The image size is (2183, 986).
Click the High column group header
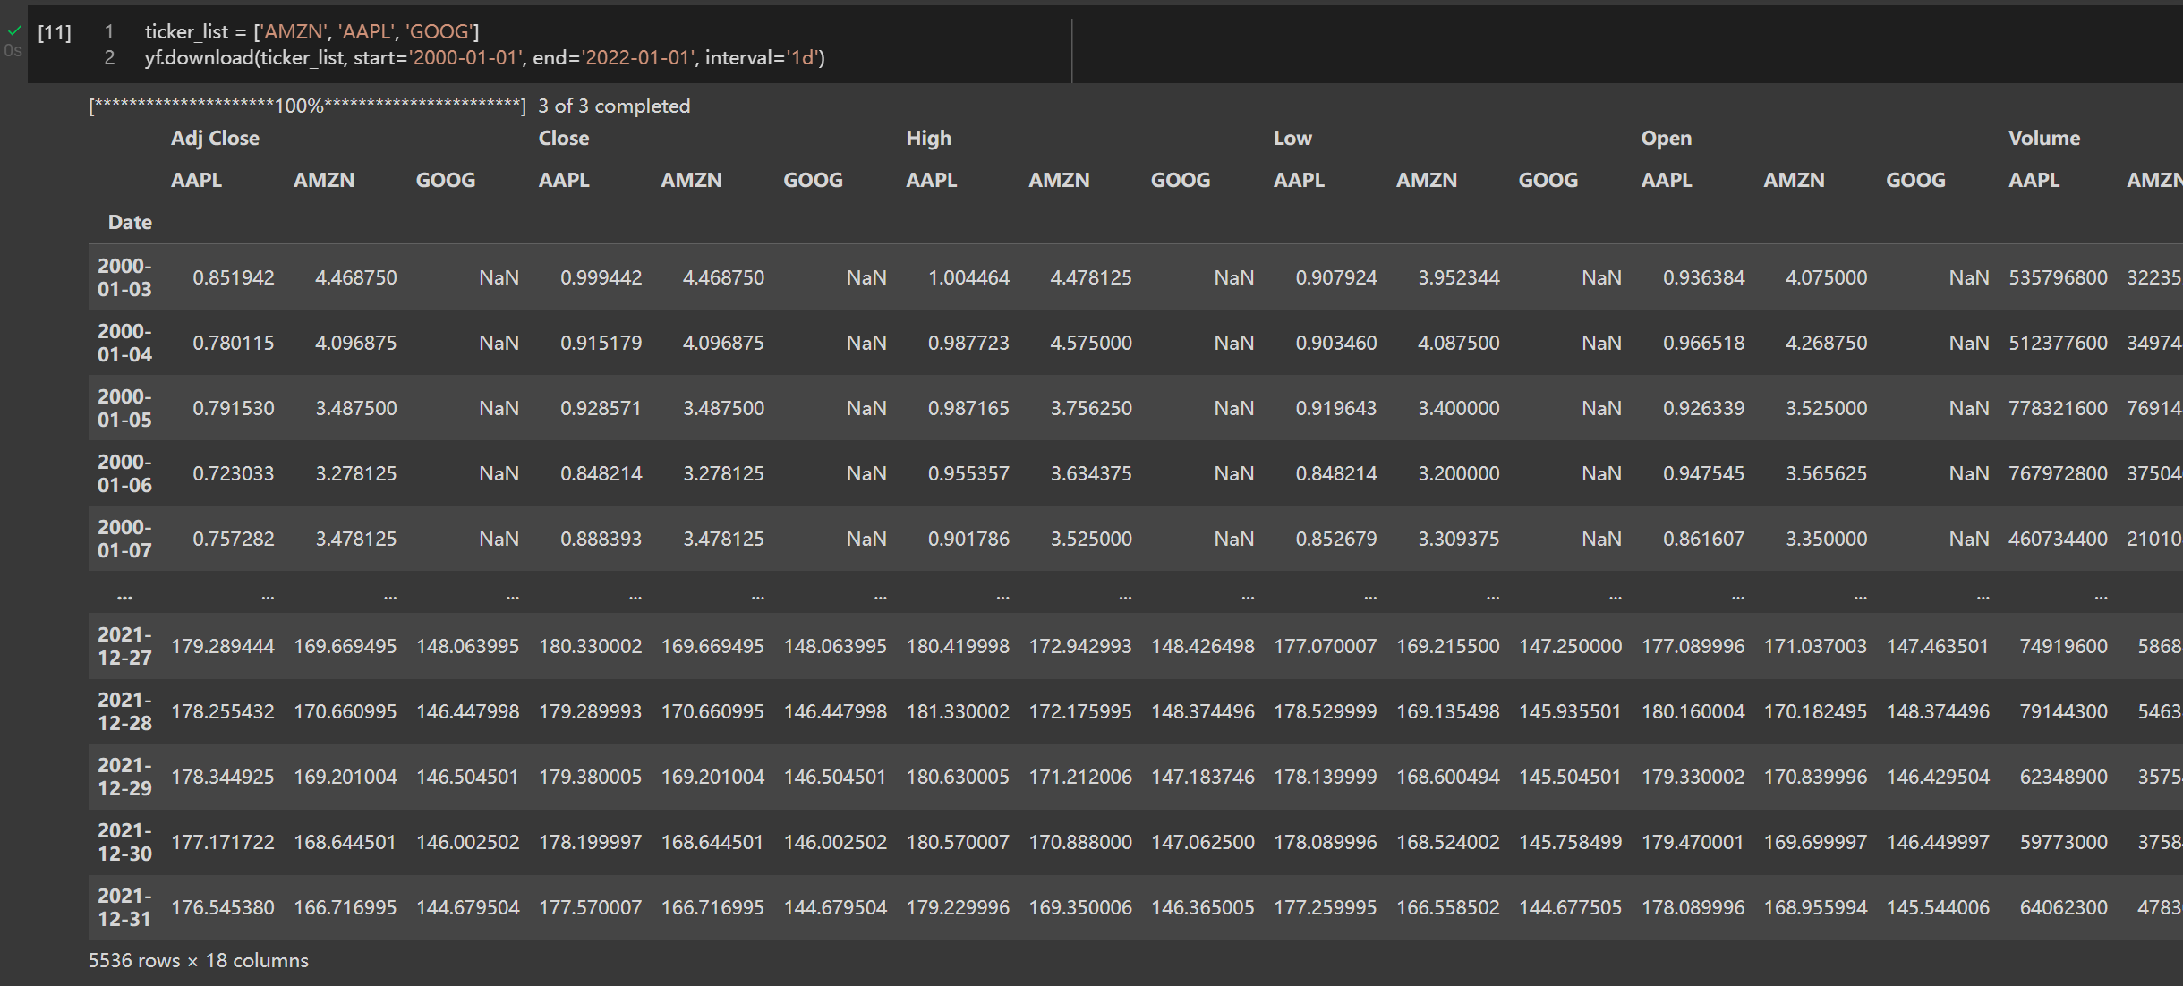pyautogui.click(x=928, y=138)
